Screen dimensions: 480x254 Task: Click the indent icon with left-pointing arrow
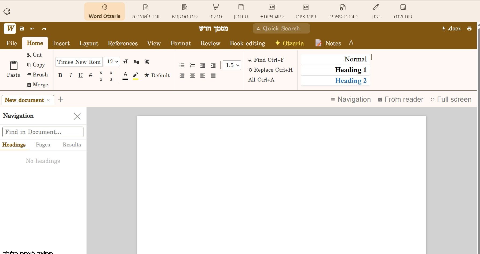click(x=203, y=65)
